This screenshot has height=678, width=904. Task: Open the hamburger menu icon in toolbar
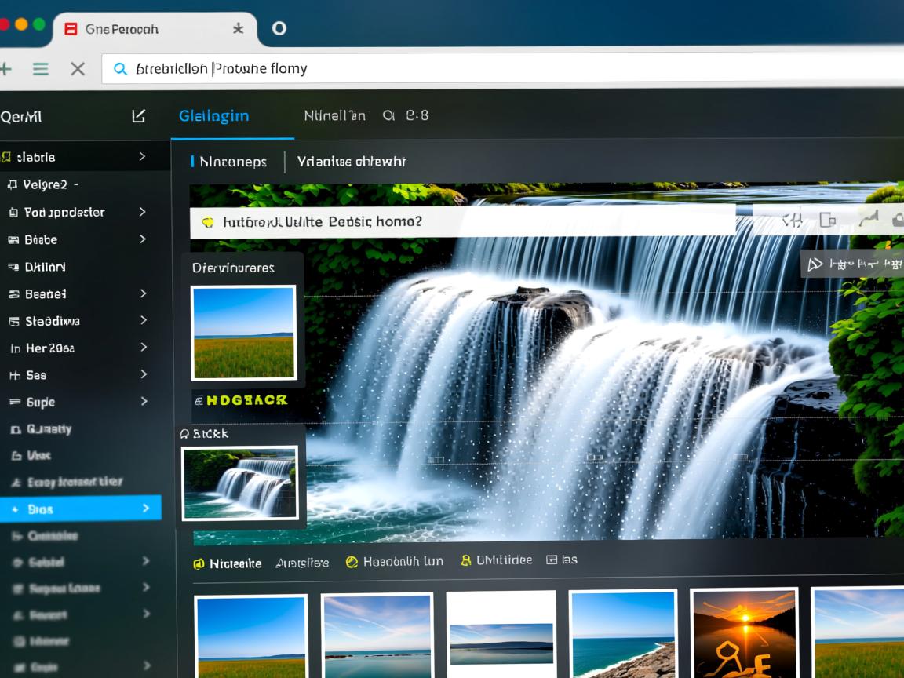click(41, 69)
